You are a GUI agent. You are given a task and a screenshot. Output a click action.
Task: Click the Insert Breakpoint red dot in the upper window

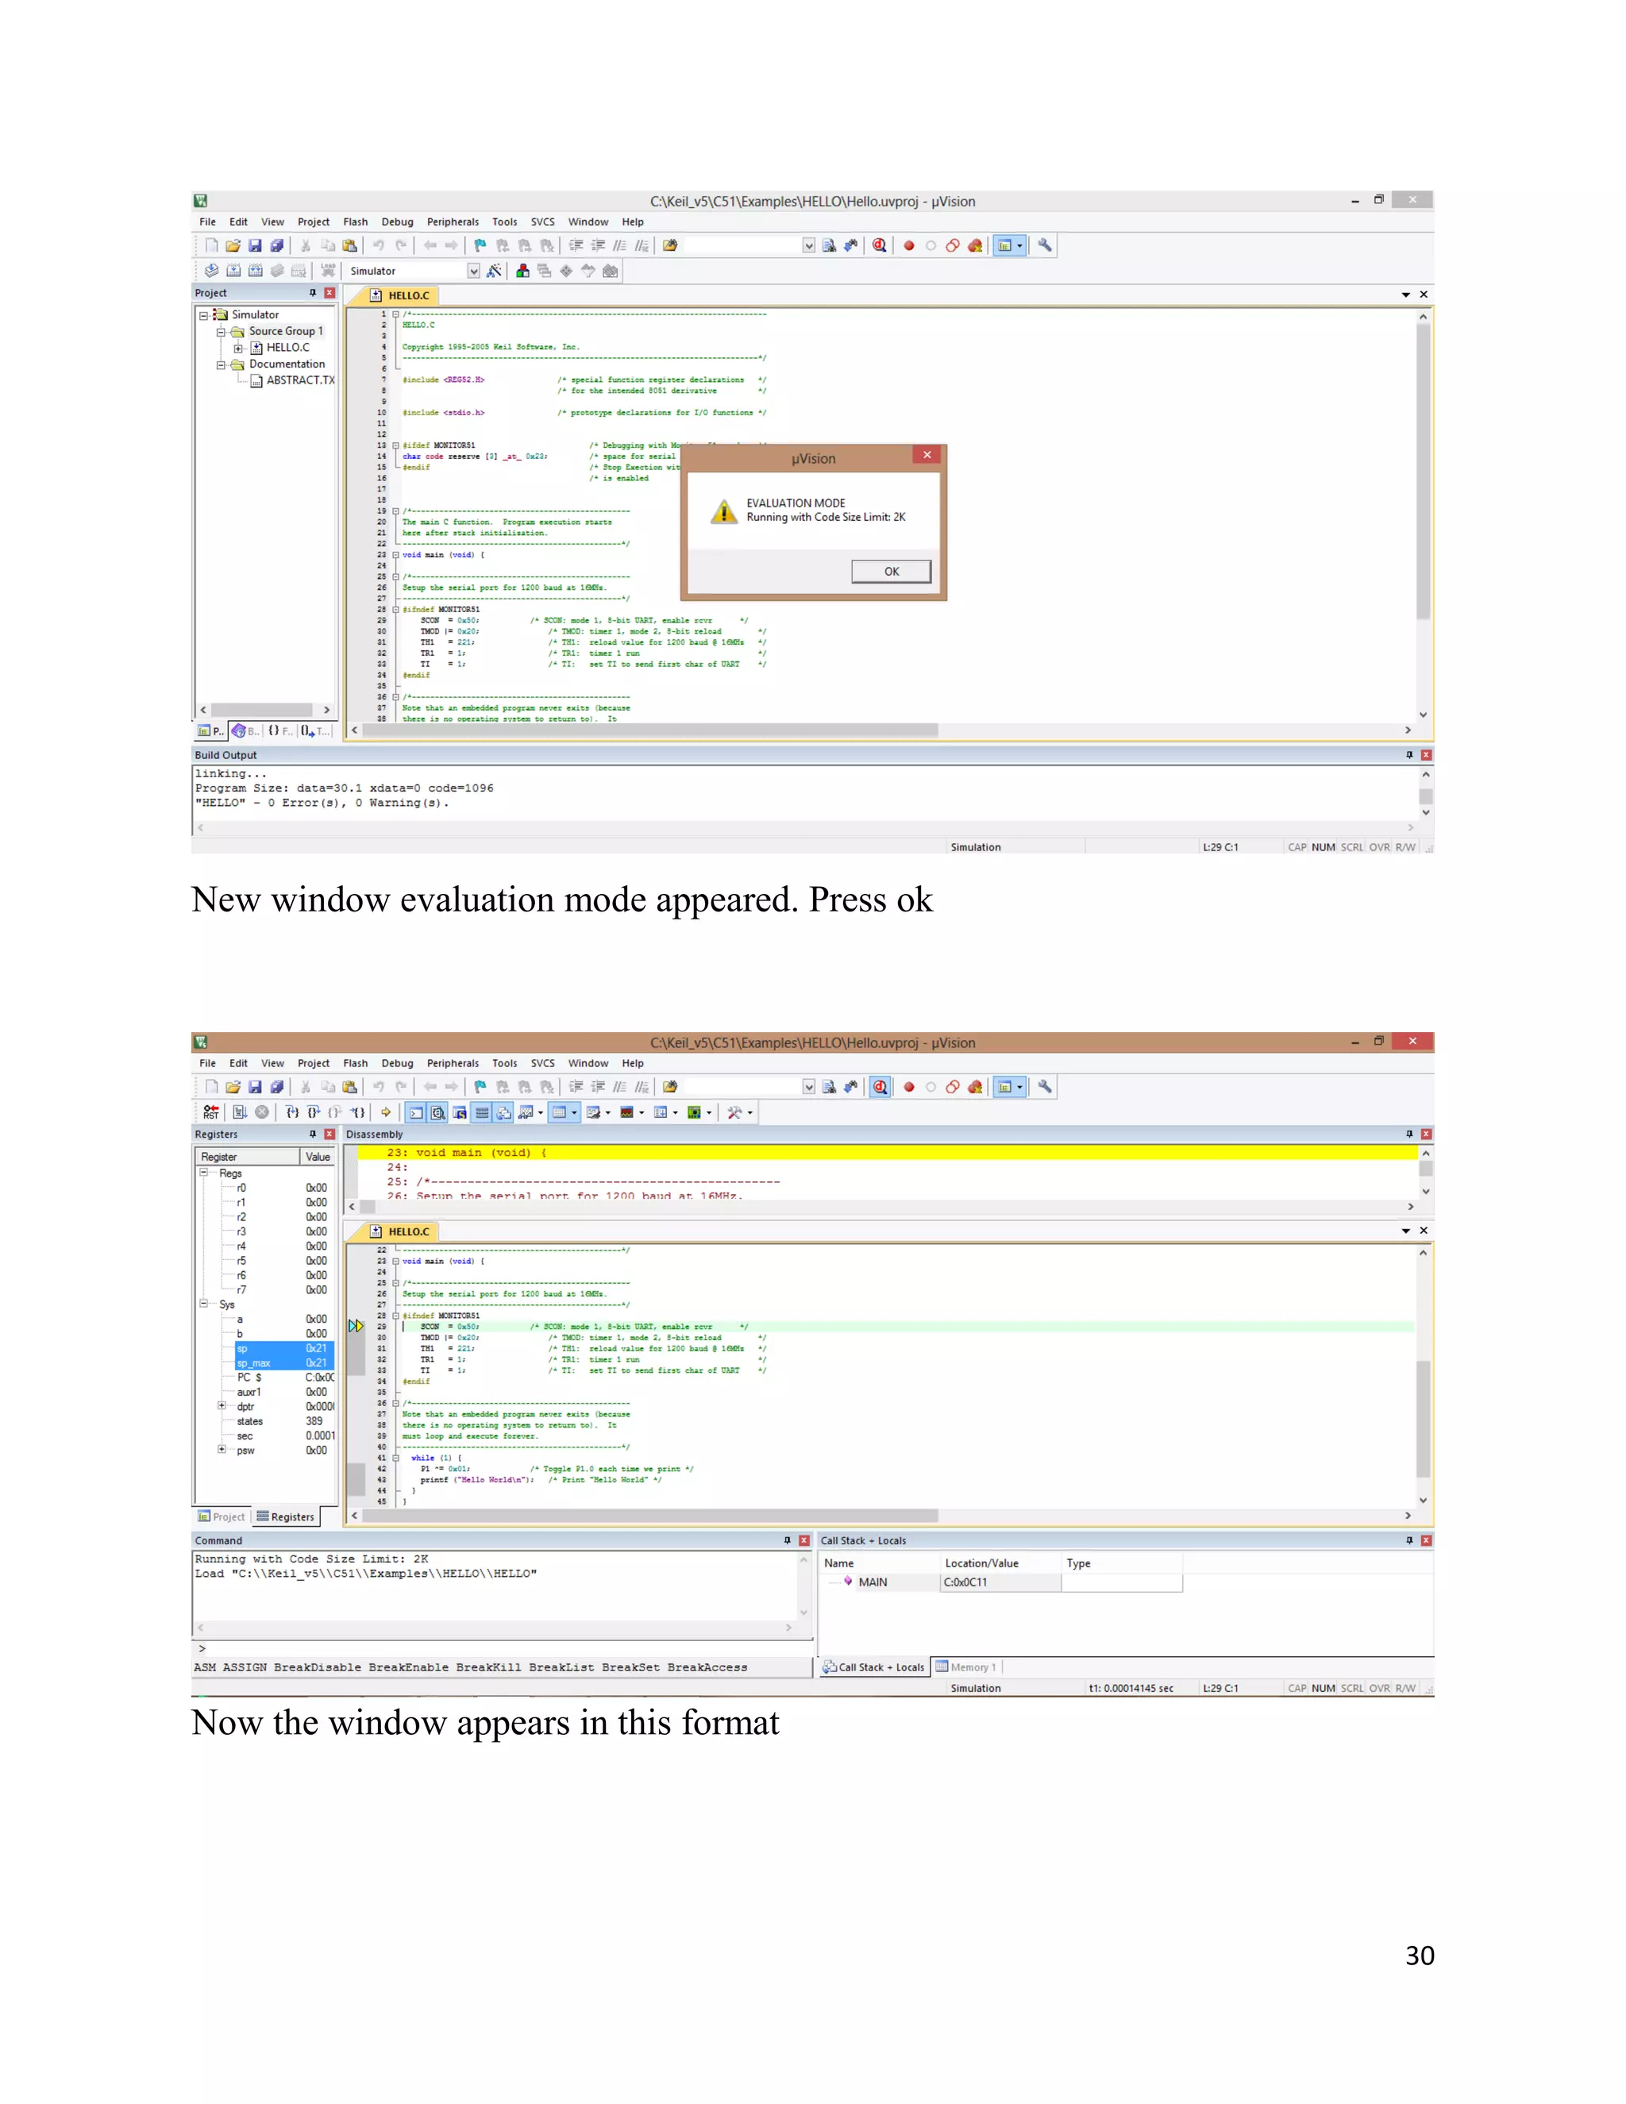(x=908, y=245)
